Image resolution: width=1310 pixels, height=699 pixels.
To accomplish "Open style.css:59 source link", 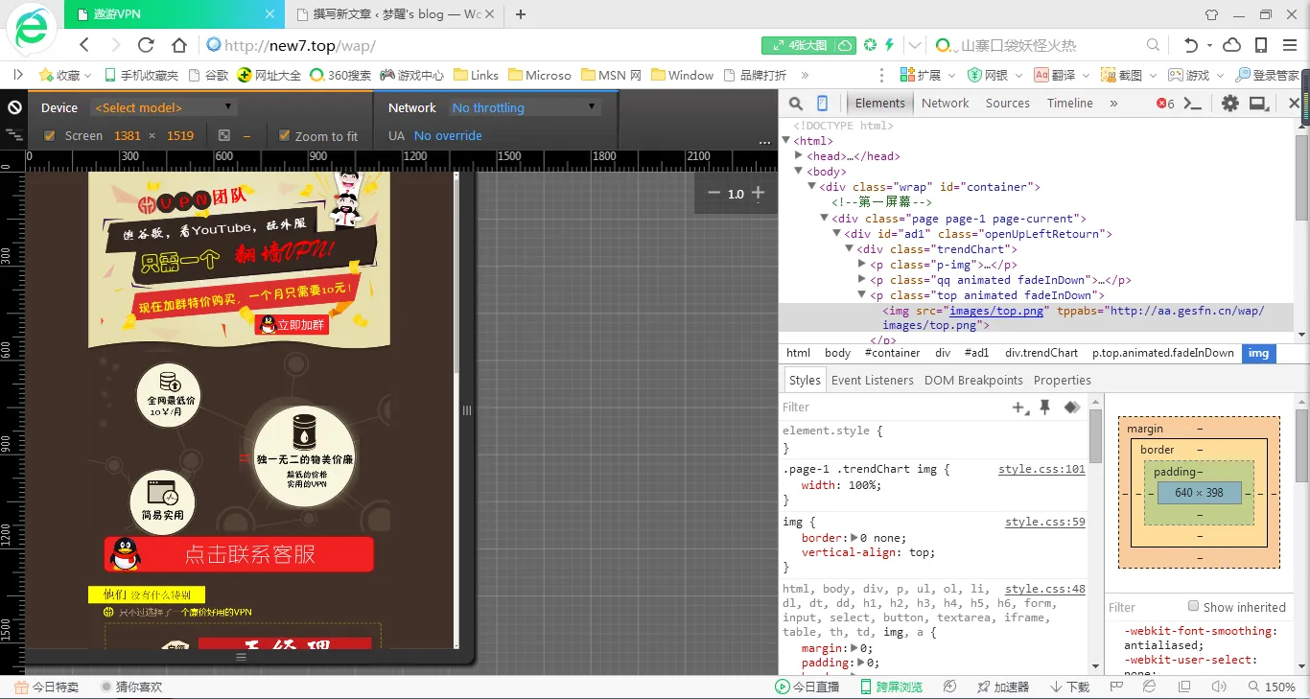I will (x=1045, y=522).
